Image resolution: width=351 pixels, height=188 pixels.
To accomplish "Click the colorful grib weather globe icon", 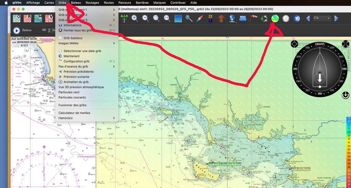I will [275, 19].
